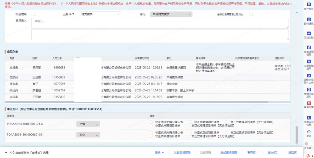Open the 更多 menu in bottom bar
The image size is (314, 158).
click(x=159, y=152)
